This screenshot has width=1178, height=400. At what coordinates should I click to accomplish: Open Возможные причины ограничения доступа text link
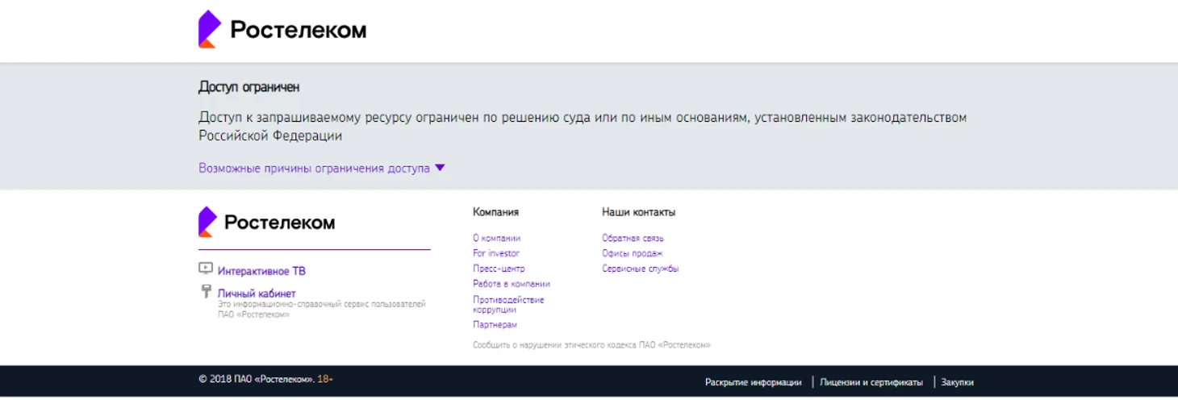tap(314, 169)
